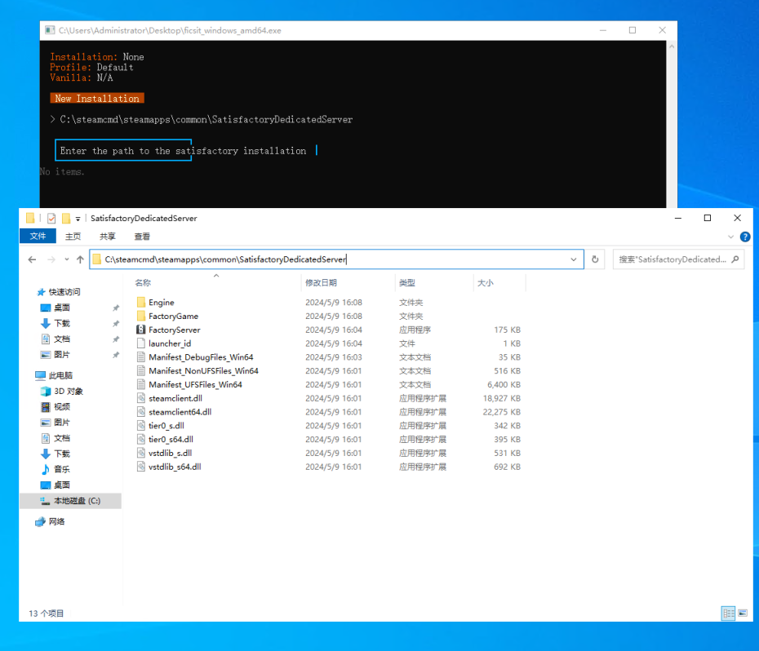
Task: Open the 主页 ribbon tab
Action: tap(73, 237)
